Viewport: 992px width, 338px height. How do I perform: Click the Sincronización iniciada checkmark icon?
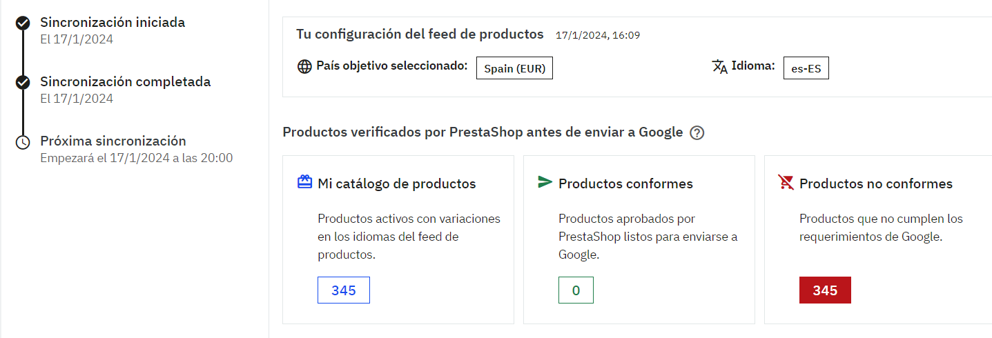(x=23, y=23)
